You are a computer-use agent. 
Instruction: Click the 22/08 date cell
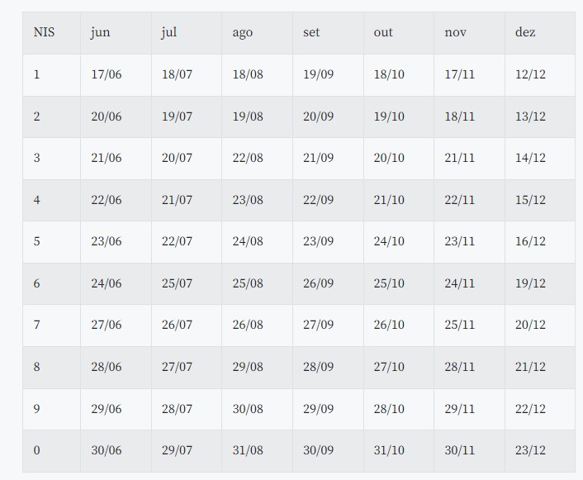(x=248, y=158)
